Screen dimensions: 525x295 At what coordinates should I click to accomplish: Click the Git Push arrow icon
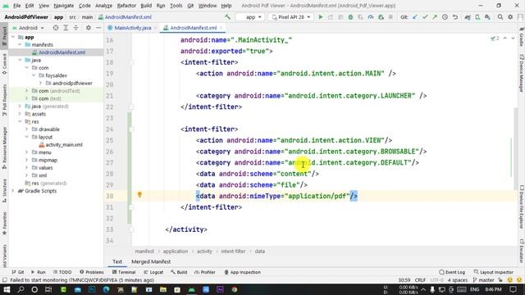(x=435, y=17)
